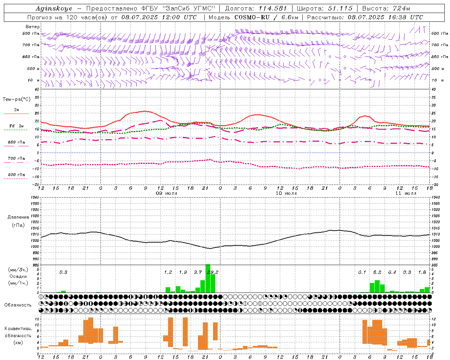The height and width of the screenshot is (360, 450).
Task: Click the '1.2' precipitation total value
Action: click(x=168, y=272)
